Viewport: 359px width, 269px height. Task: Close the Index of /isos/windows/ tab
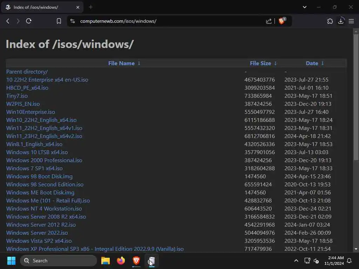tap(77, 7)
